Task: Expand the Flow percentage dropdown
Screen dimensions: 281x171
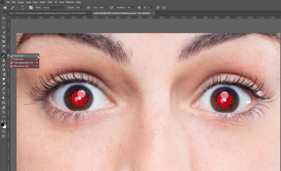Action: coord(106,8)
